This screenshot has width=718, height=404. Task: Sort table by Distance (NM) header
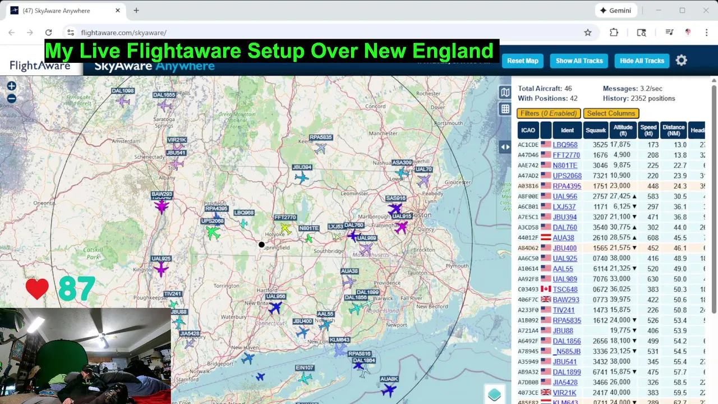click(x=673, y=130)
